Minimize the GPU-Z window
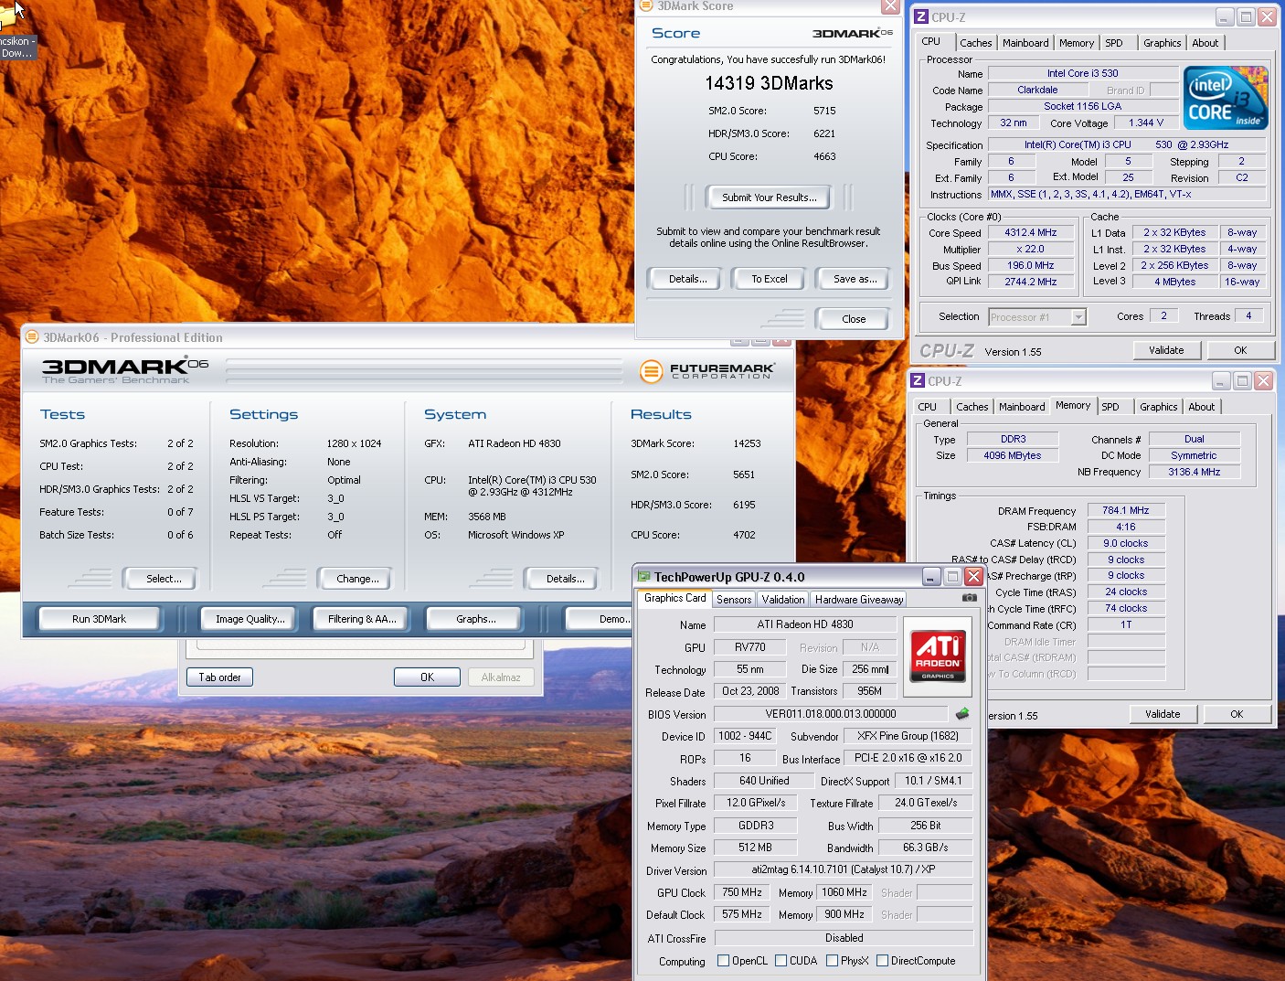The height and width of the screenshot is (981, 1285). 930,576
